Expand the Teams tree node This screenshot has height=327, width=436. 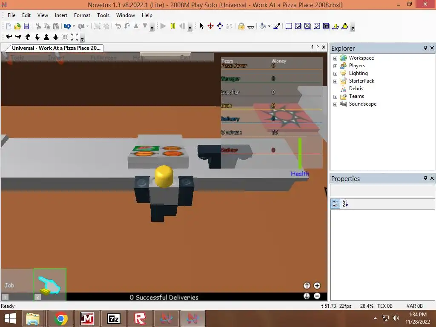click(x=335, y=97)
